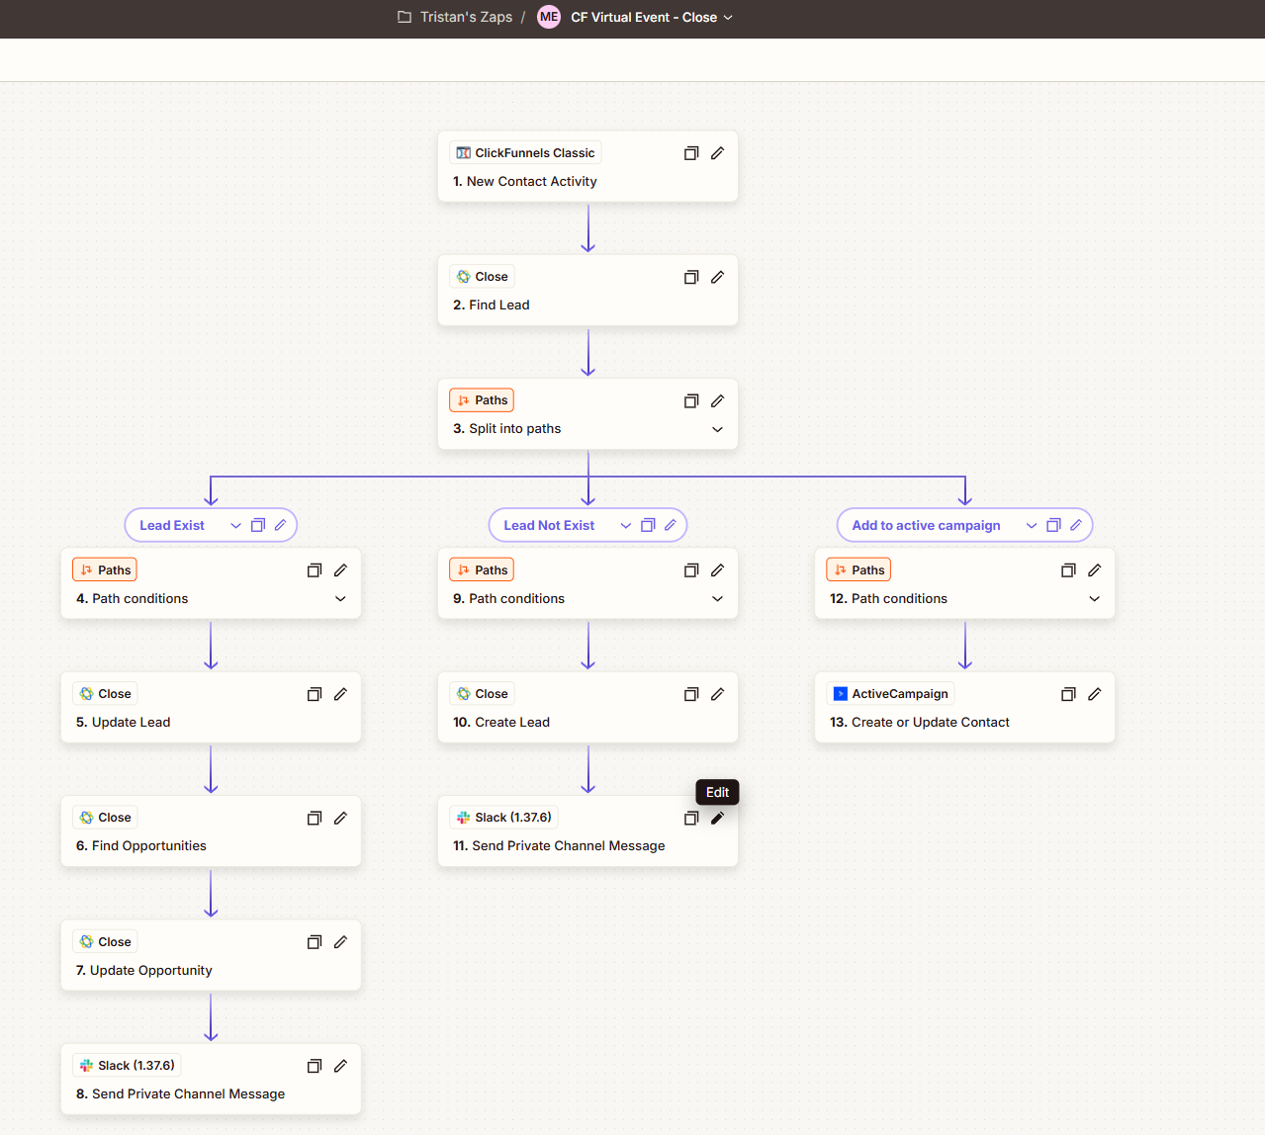The height and width of the screenshot is (1135, 1265).
Task: Duplicate step 3 Split into paths
Action: [x=691, y=400]
